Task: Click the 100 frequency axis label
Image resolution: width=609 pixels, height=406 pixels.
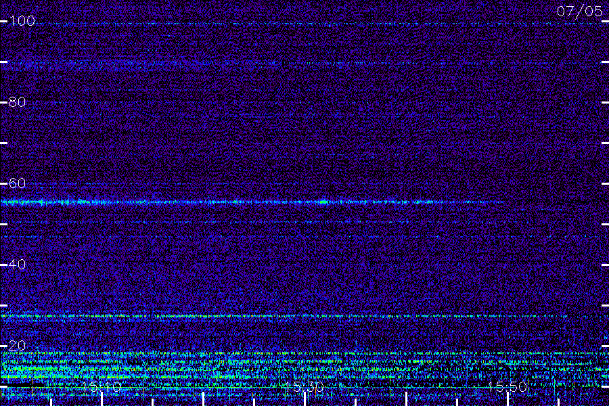Action: click(x=22, y=20)
